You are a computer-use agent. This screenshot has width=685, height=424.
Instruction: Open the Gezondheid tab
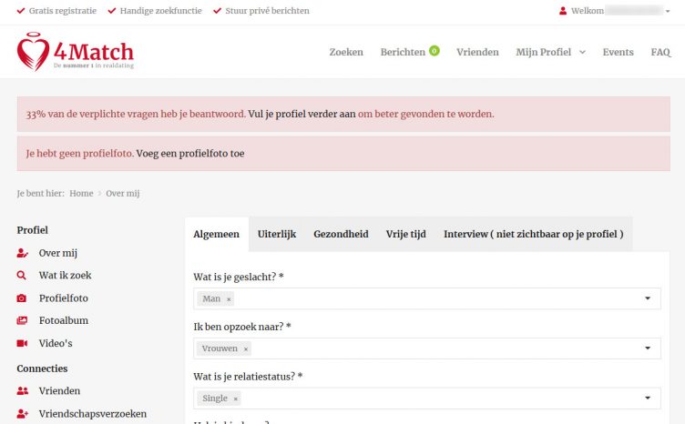point(341,234)
